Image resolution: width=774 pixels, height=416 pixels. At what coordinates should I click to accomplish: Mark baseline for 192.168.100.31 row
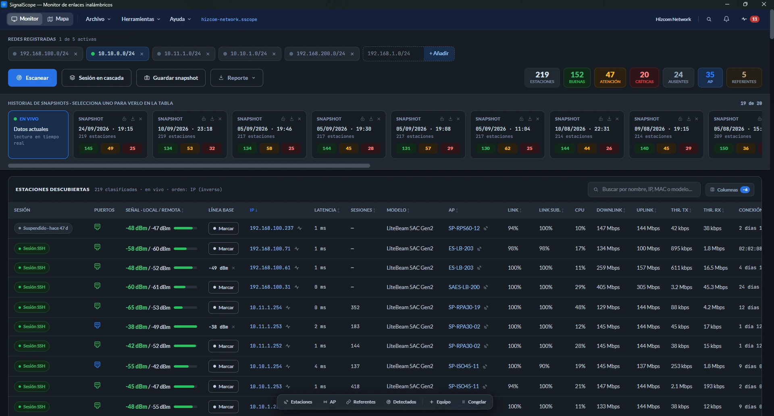click(223, 287)
